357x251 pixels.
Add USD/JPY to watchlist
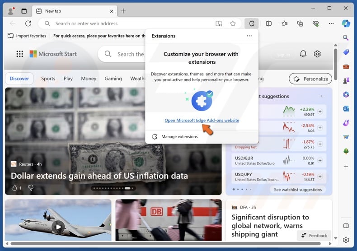tap(320, 177)
